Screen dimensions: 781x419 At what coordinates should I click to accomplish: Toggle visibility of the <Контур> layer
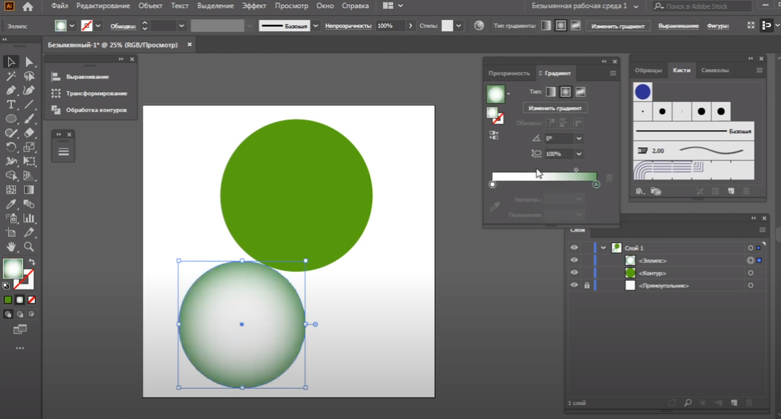coord(574,273)
